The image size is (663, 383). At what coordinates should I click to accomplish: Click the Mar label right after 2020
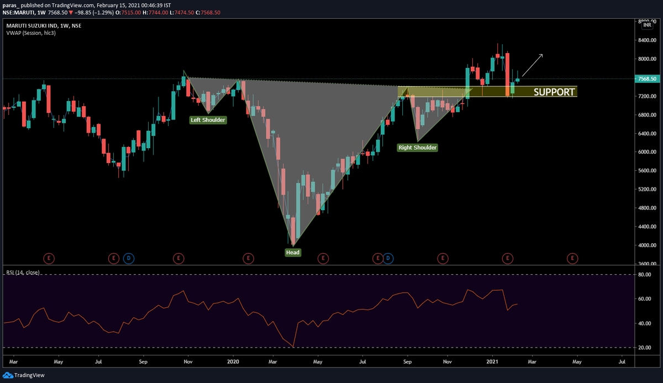(272, 363)
